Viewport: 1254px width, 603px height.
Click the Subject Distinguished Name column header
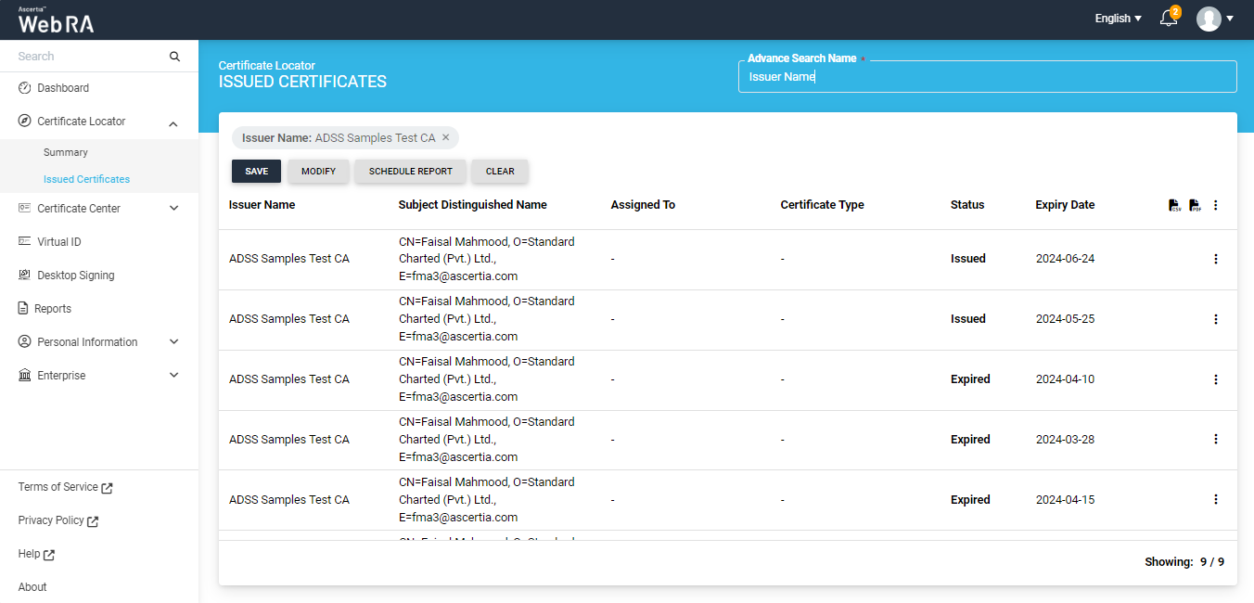(x=473, y=205)
